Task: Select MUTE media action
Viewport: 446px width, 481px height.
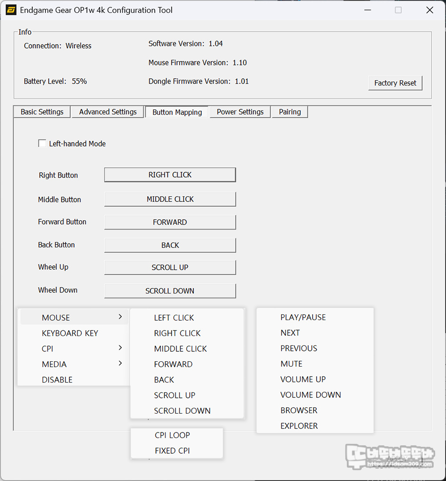Action: click(315, 364)
